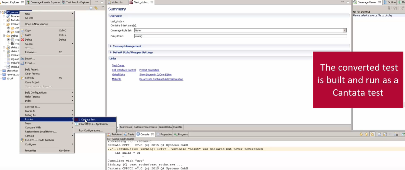Open Project Explorer view menu triangle
This screenshot has height=170, width=405.
click(103, 7)
